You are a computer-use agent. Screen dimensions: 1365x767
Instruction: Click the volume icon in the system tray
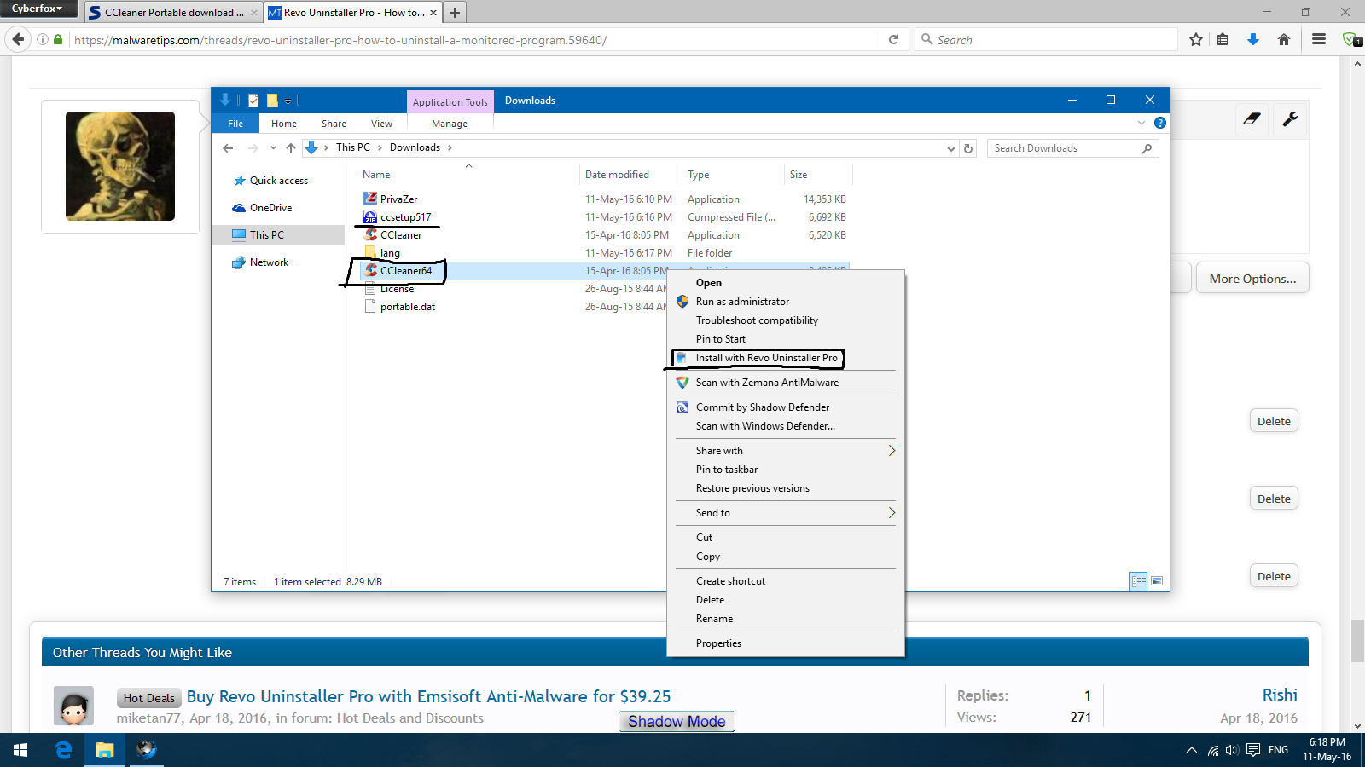(1232, 750)
